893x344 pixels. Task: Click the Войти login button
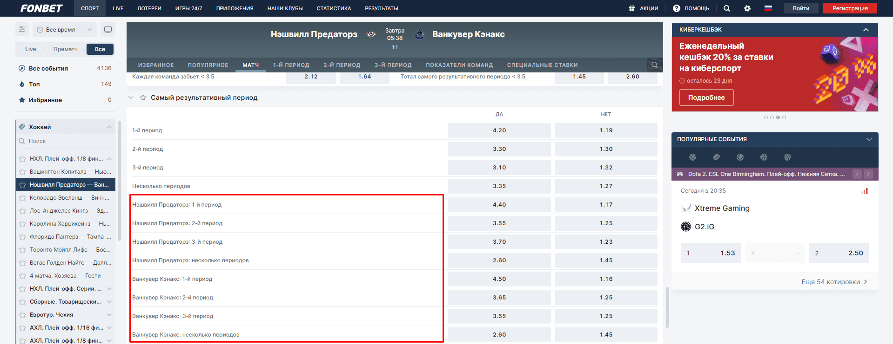coord(801,8)
